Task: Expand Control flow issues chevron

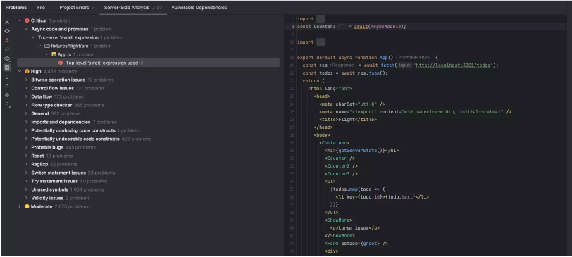Action: coord(26,88)
